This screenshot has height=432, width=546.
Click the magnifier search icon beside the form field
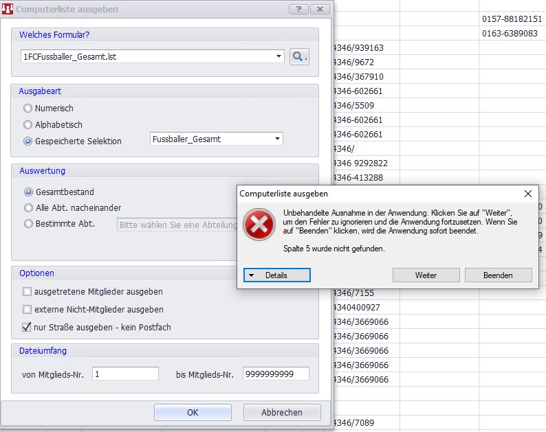click(299, 57)
